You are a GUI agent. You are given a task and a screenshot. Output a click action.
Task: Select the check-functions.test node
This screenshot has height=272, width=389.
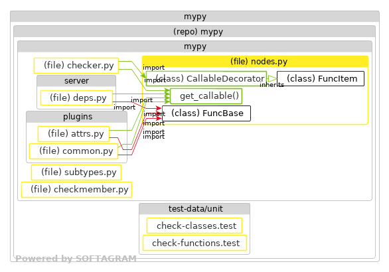point(194,243)
